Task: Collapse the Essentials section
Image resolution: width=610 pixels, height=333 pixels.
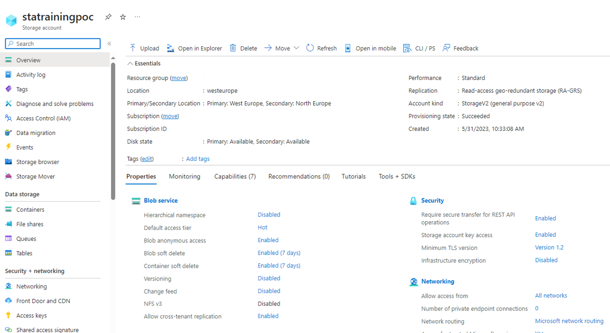Action: click(x=130, y=64)
